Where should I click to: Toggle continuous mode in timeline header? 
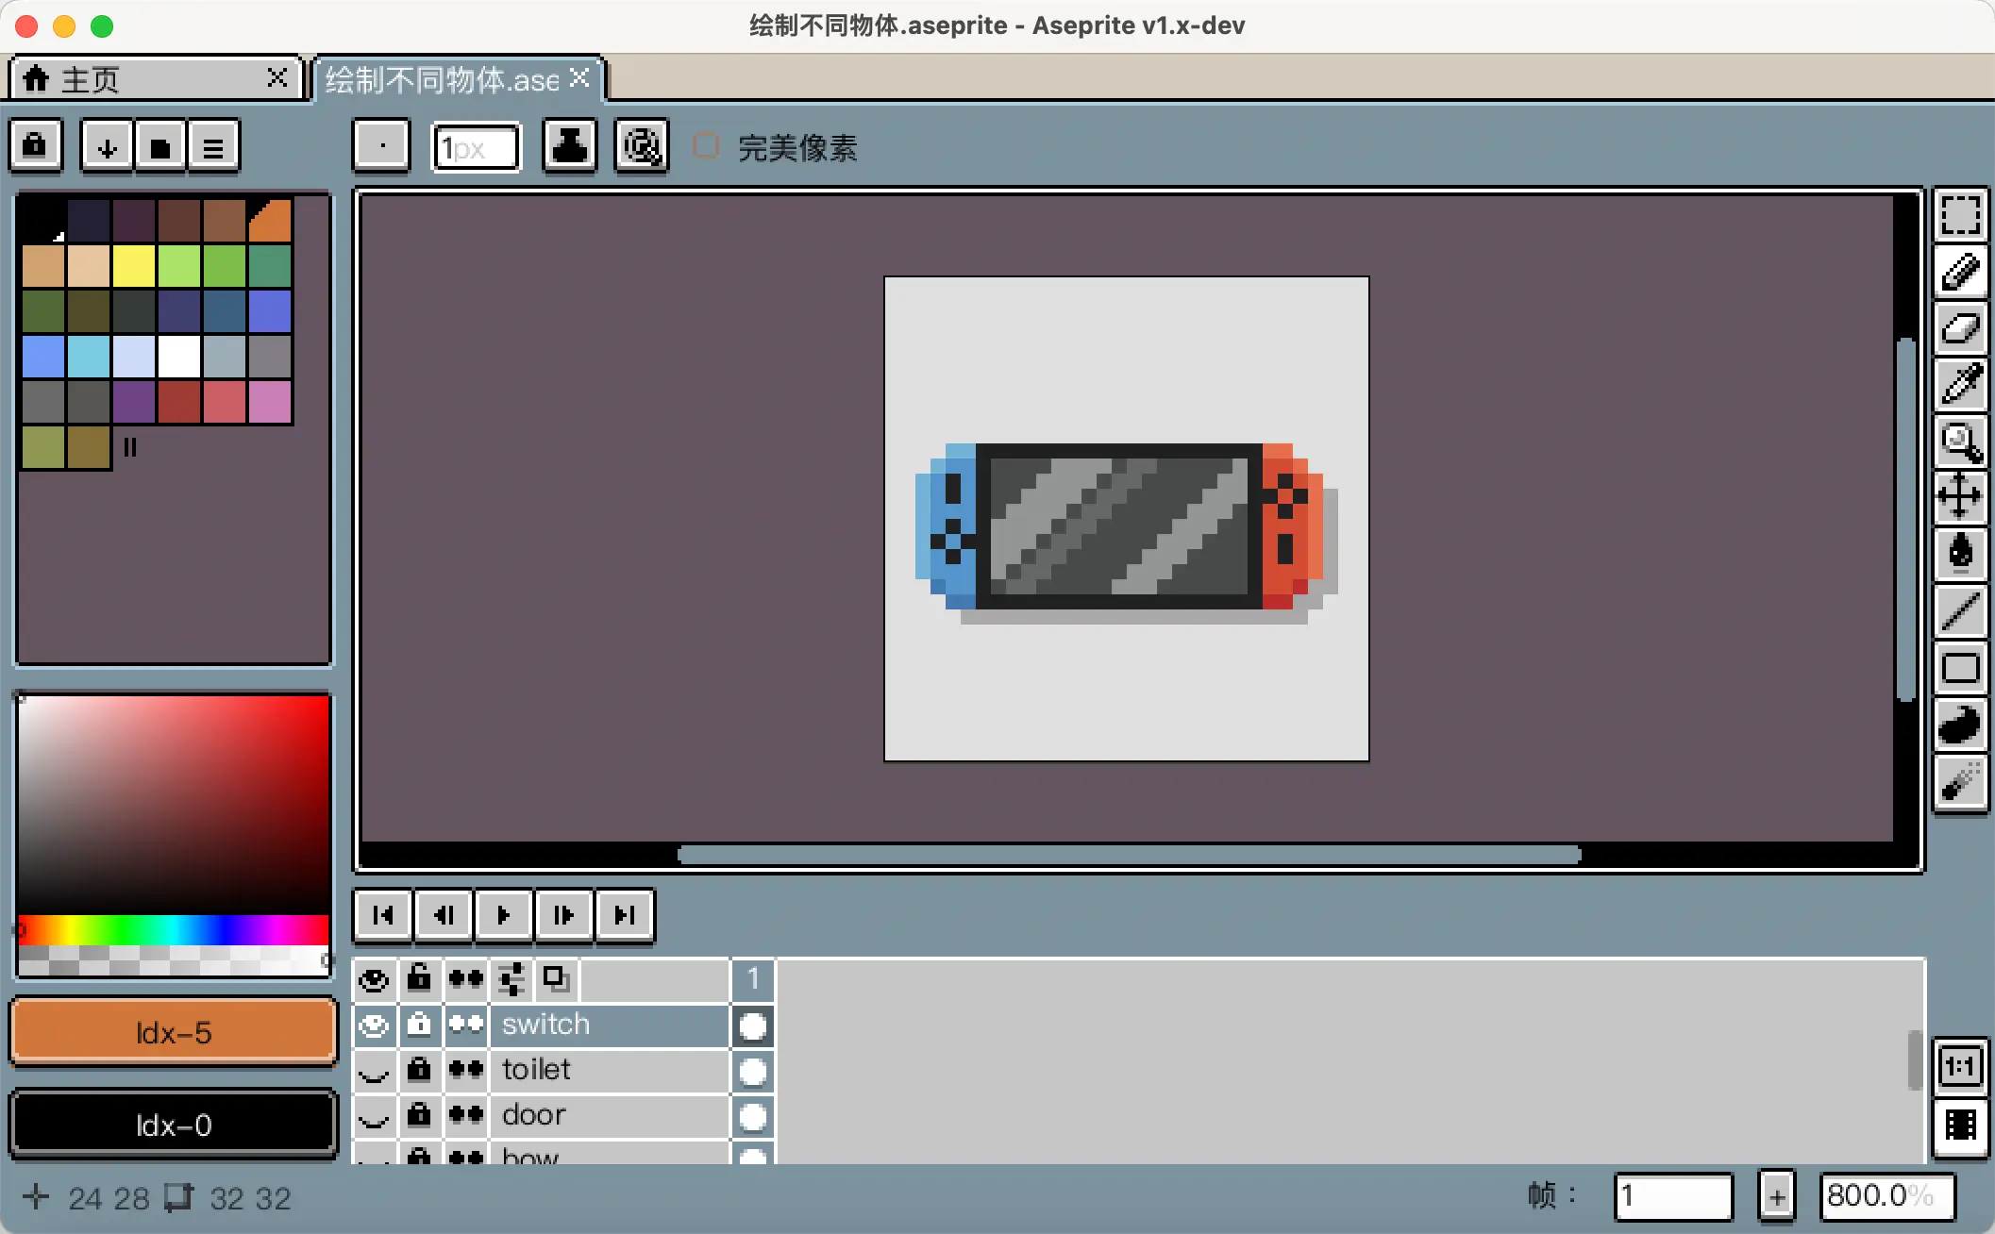(x=466, y=980)
